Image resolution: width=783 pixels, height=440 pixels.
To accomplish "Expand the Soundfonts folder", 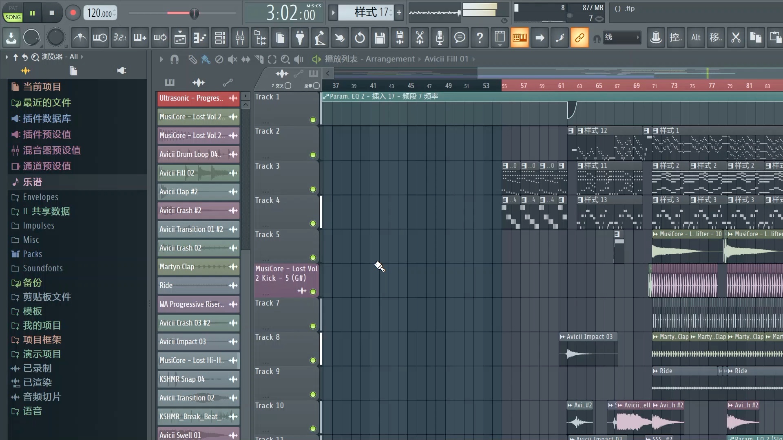I will [x=43, y=268].
